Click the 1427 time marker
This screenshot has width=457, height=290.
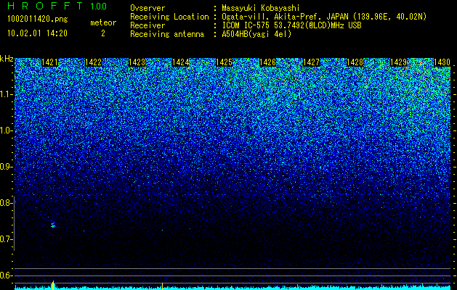pos(311,62)
